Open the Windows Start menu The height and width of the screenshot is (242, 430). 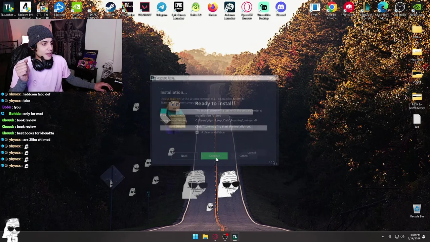coord(195,237)
